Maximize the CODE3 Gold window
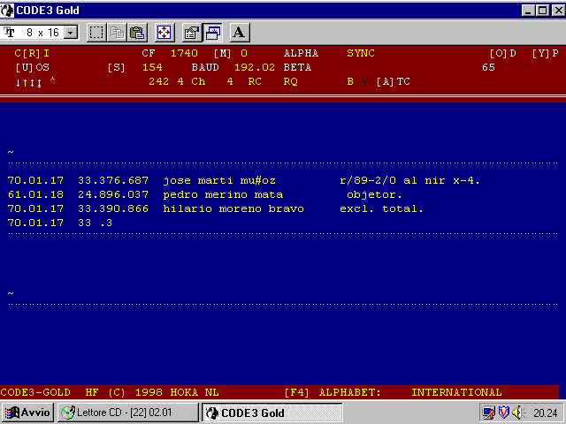 [x=540, y=10]
